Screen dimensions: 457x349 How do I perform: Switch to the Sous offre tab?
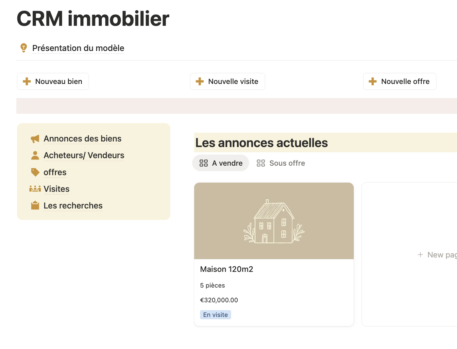point(281,163)
